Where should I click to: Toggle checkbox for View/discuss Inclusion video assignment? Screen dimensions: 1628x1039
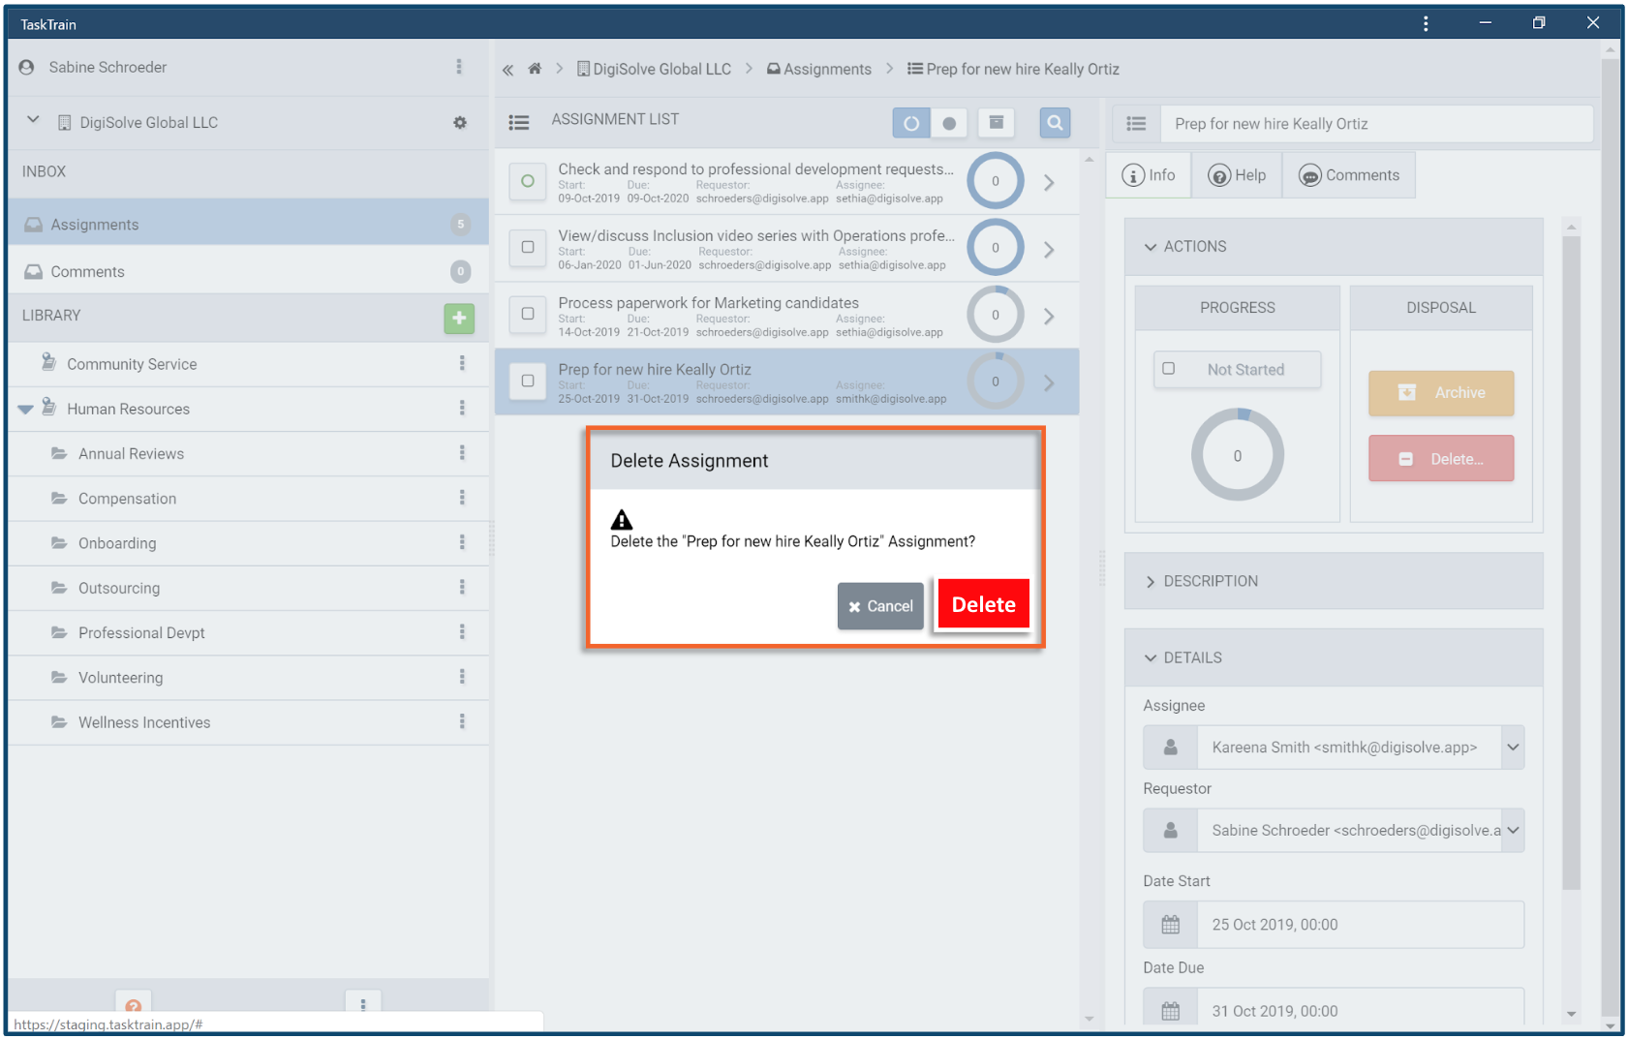[528, 247]
